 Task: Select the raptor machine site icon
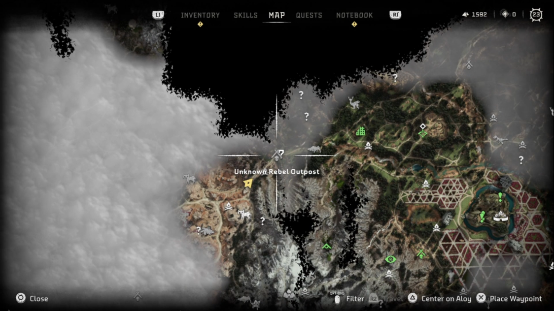coord(500,140)
